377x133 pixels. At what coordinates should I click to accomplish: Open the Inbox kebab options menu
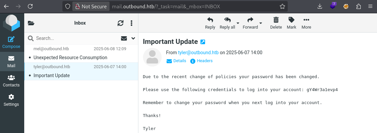click(x=131, y=23)
